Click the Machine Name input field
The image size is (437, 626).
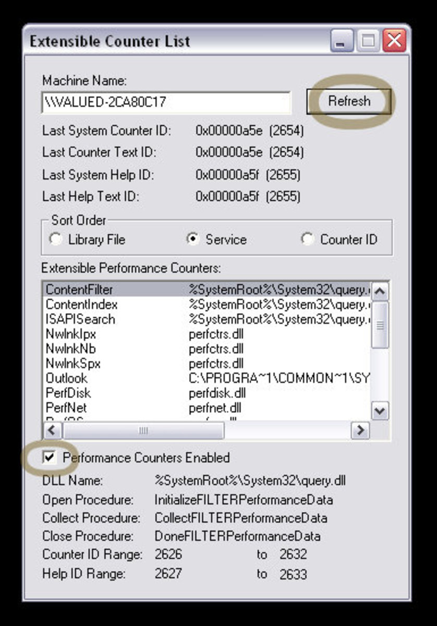coord(166,102)
